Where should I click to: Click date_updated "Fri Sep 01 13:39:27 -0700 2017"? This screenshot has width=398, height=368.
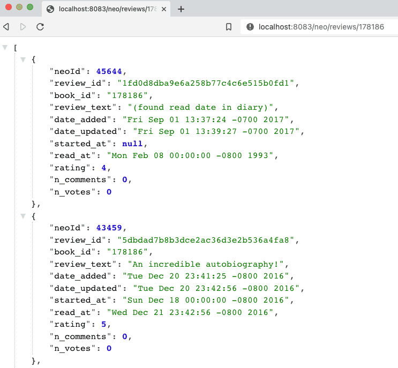(216, 131)
